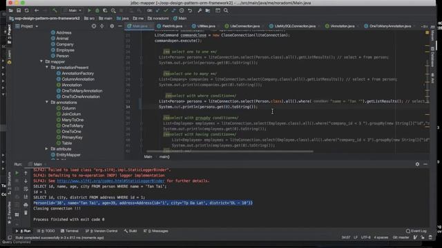Toggle soft-wrap in Run console
The image size is (442, 248).
[x=26, y=189]
